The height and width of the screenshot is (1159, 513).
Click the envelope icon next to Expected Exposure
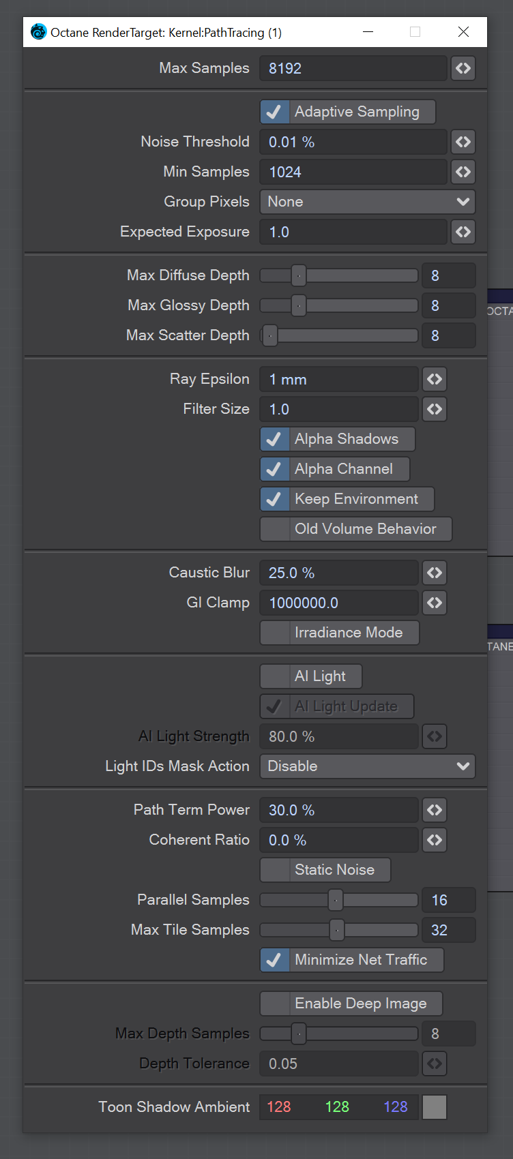[463, 232]
